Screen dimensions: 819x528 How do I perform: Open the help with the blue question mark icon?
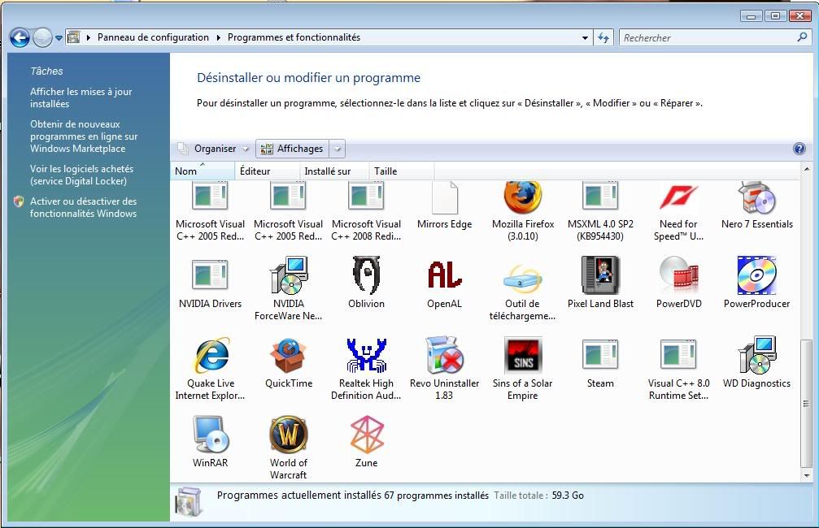pyautogui.click(x=800, y=149)
